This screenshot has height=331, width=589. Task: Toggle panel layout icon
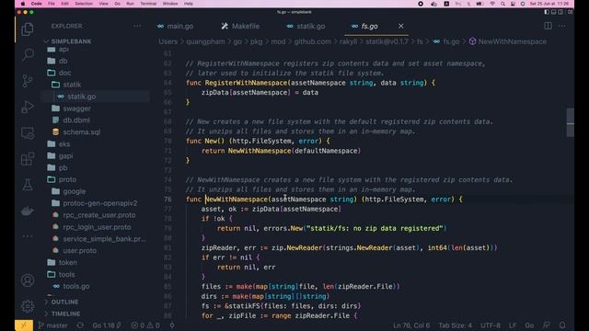554,12
